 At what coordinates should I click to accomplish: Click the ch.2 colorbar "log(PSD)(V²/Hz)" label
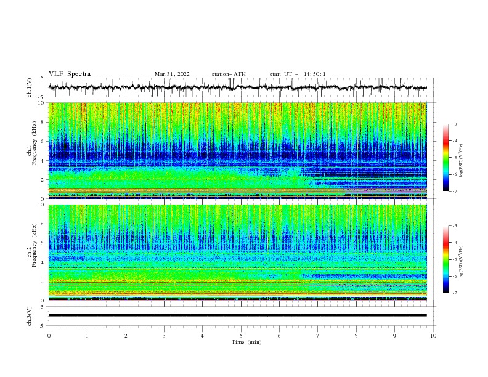pyautogui.click(x=462, y=262)
